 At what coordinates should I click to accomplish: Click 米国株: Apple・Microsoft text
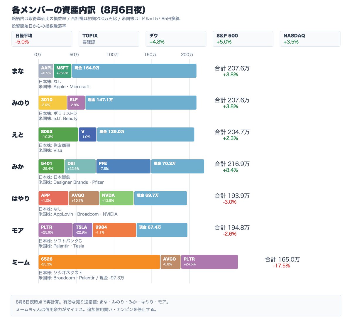point(64,87)
